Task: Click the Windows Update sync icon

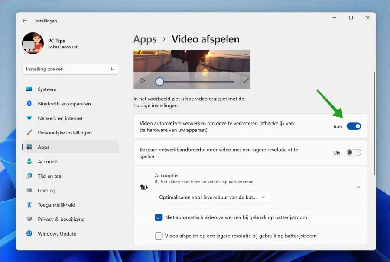Action: click(x=29, y=233)
